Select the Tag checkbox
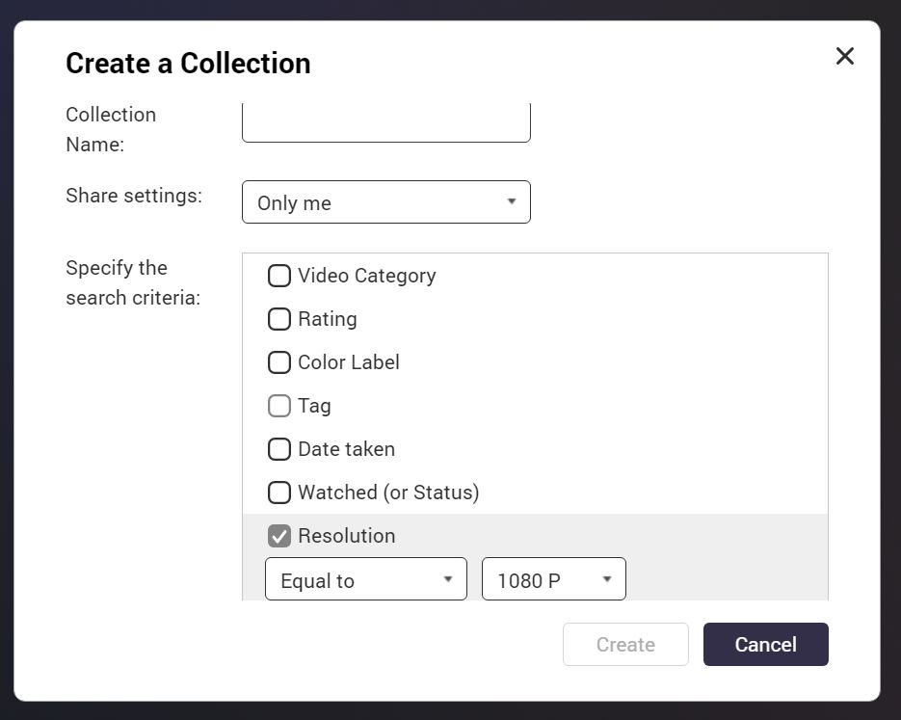Image resolution: width=901 pixels, height=720 pixels. [279, 406]
